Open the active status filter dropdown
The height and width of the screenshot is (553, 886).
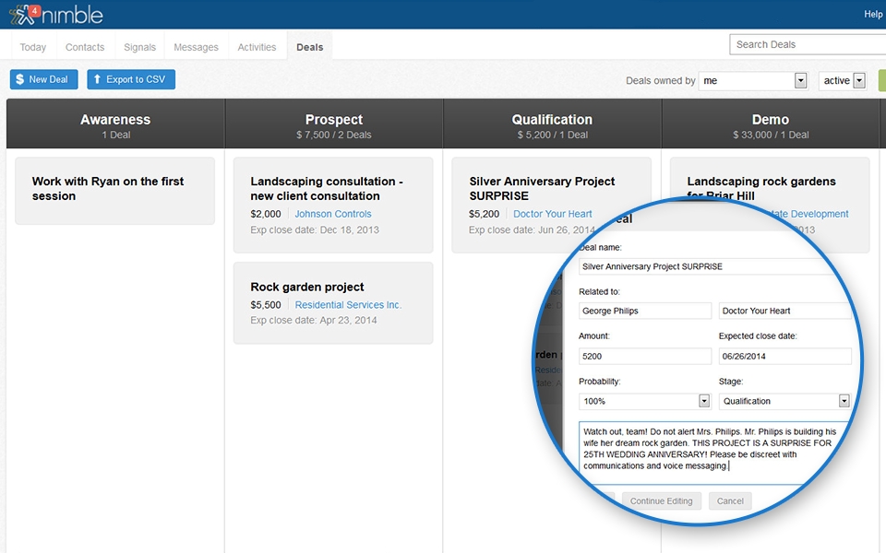(859, 81)
